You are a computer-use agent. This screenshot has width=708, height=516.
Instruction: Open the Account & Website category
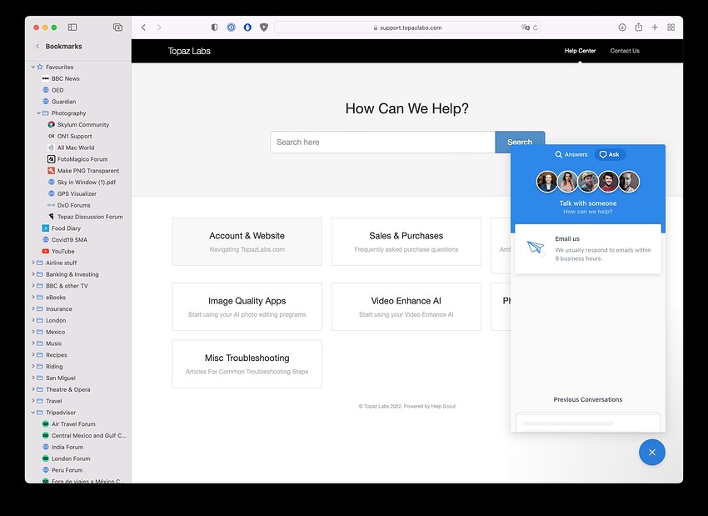pyautogui.click(x=247, y=242)
